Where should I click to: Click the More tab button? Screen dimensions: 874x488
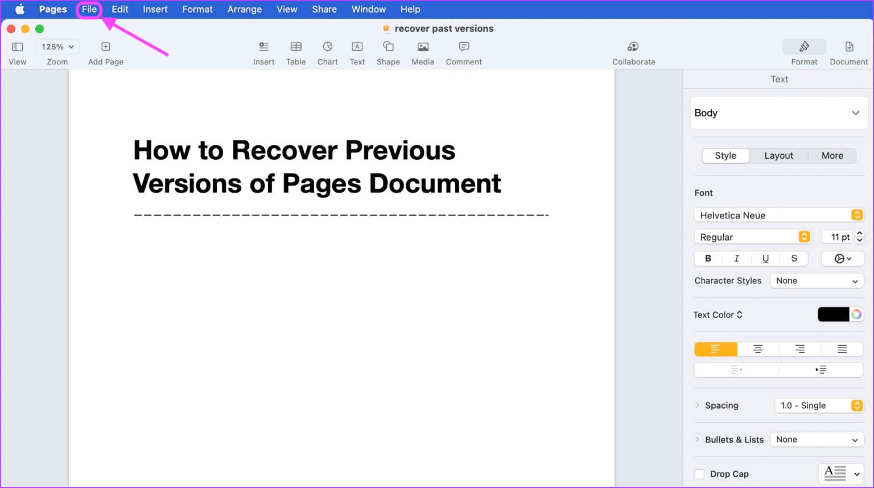click(x=832, y=156)
